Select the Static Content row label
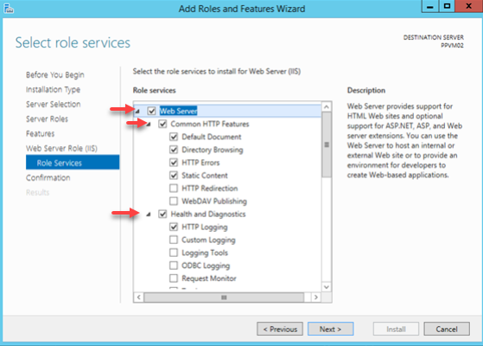This screenshot has height=346, width=483. tap(205, 176)
